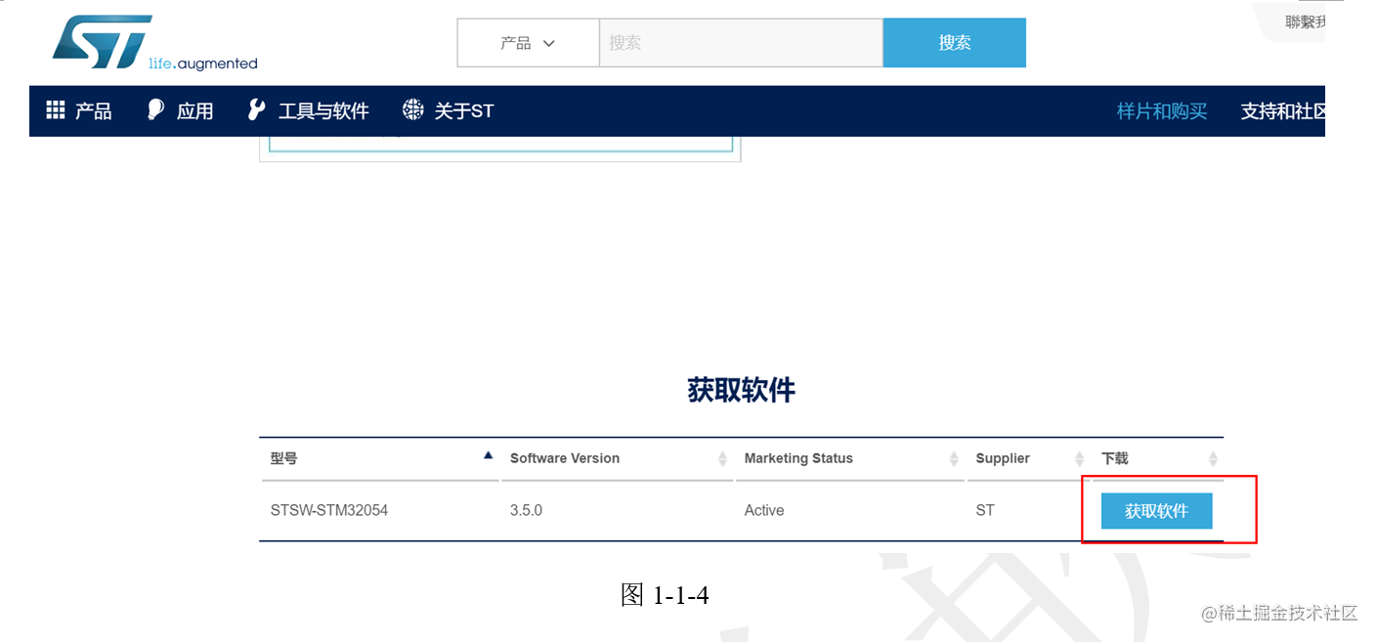Click the 获取软件 section heading
Viewport: 1377px width, 642px height.
click(x=741, y=391)
